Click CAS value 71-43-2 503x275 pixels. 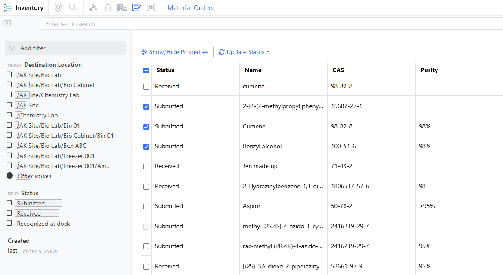[x=341, y=166]
